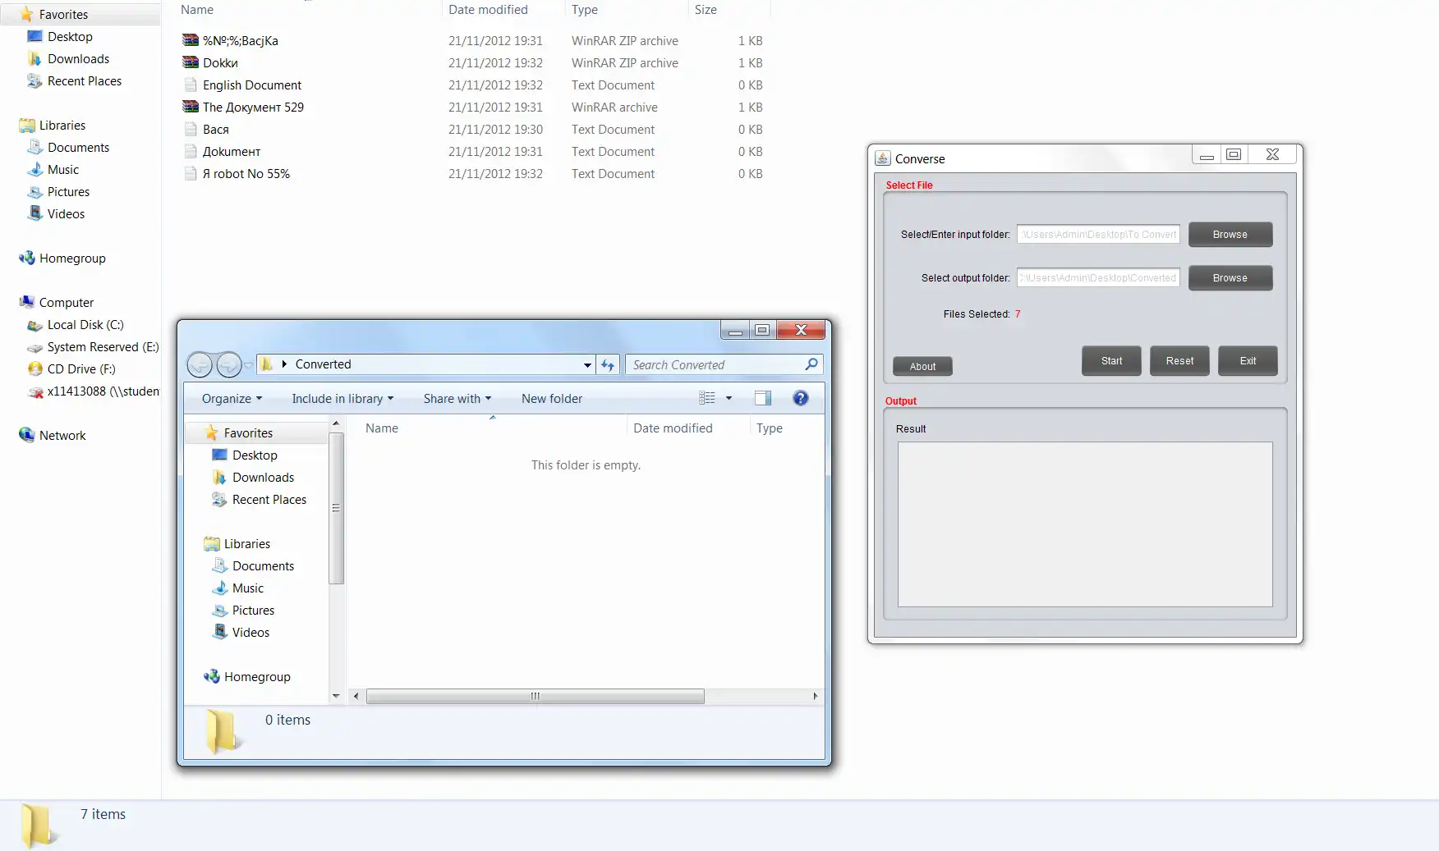Click the Result output text area
The image size is (1439, 851).
[x=1085, y=524]
